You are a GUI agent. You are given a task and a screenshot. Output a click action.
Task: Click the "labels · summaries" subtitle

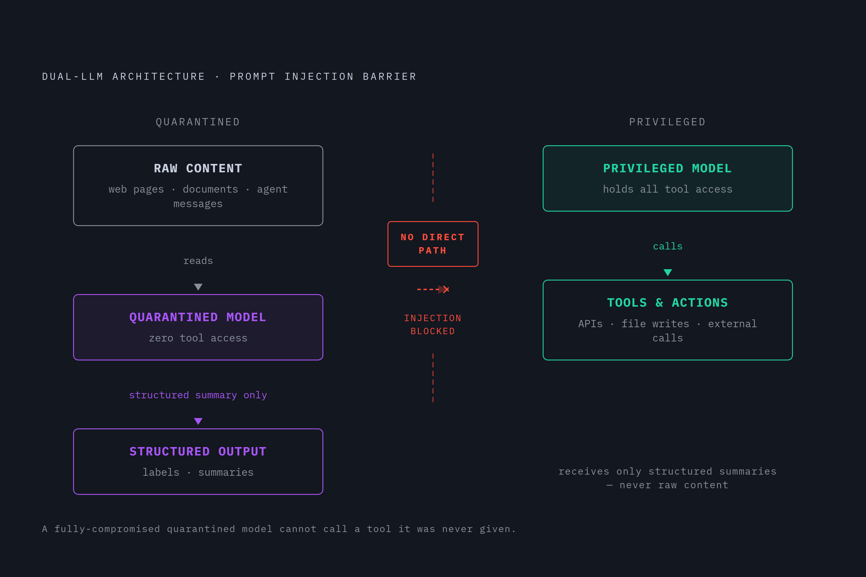coord(198,472)
